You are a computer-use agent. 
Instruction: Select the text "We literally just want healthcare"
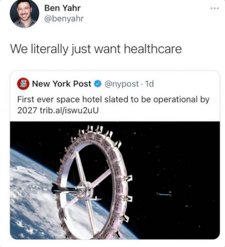[x=96, y=49]
